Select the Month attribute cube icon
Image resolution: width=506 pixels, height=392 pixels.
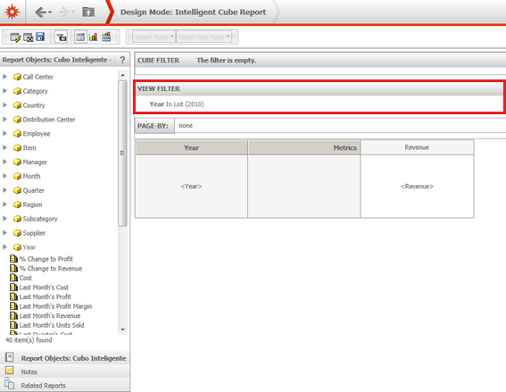[17, 176]
